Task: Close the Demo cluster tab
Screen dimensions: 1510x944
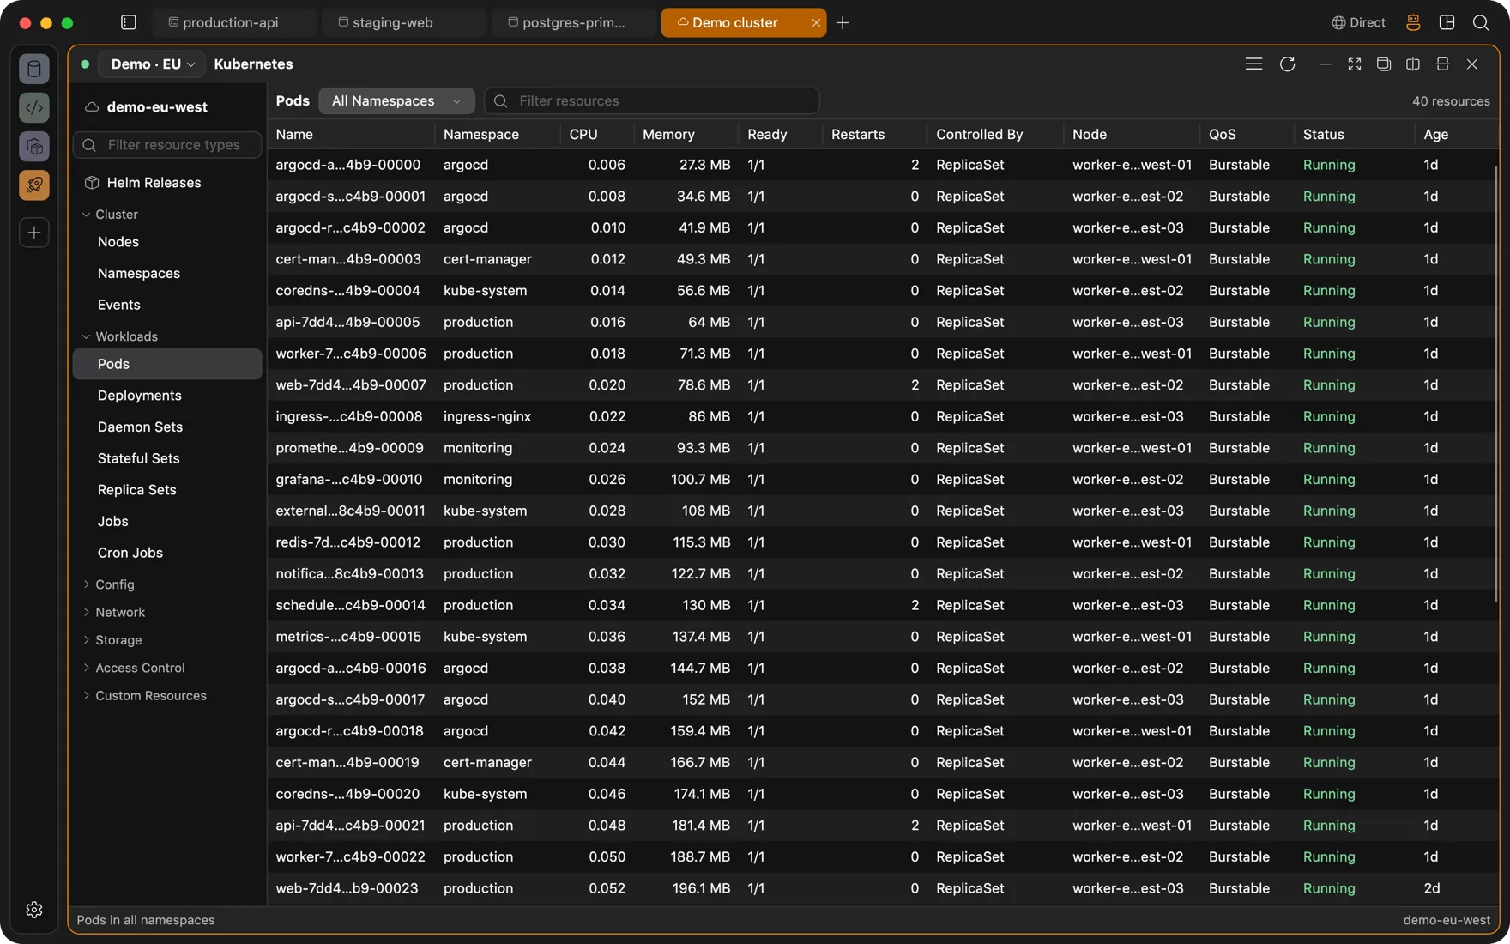Action: click(x=815, y=22)
